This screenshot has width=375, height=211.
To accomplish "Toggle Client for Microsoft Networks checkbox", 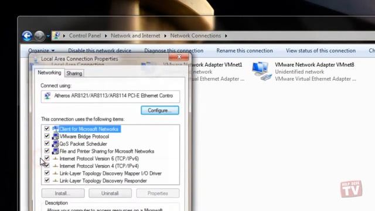I will (x=47, y=129).
